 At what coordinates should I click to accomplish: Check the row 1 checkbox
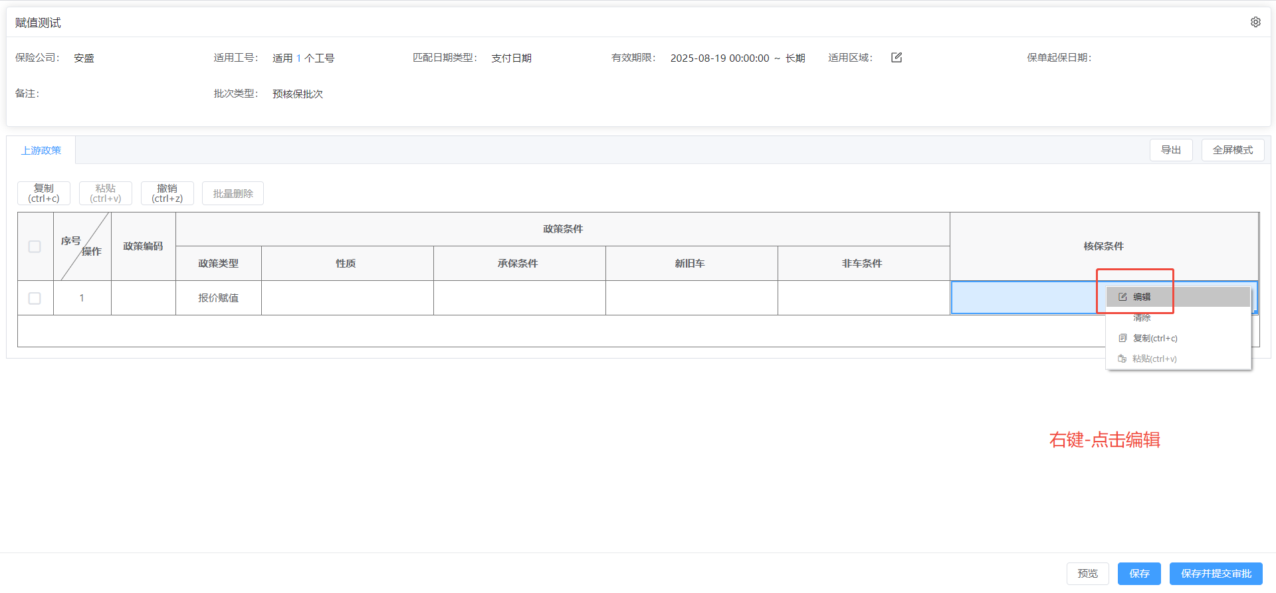coord(35,298)
